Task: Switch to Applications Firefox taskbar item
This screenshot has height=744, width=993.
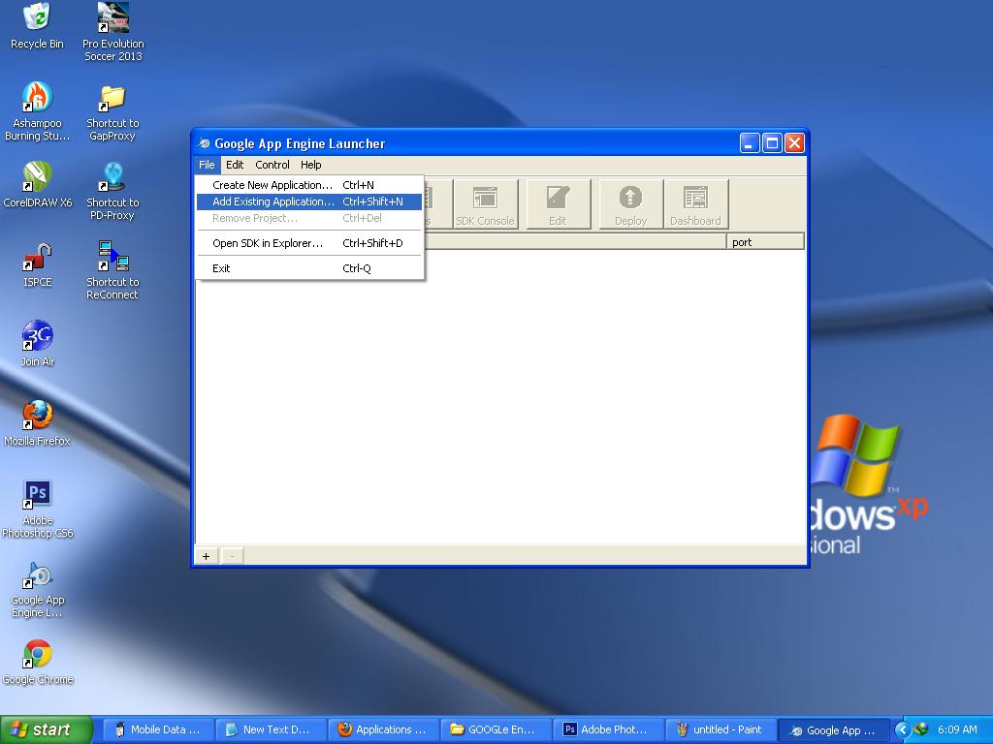Action: tap(383, 729)
